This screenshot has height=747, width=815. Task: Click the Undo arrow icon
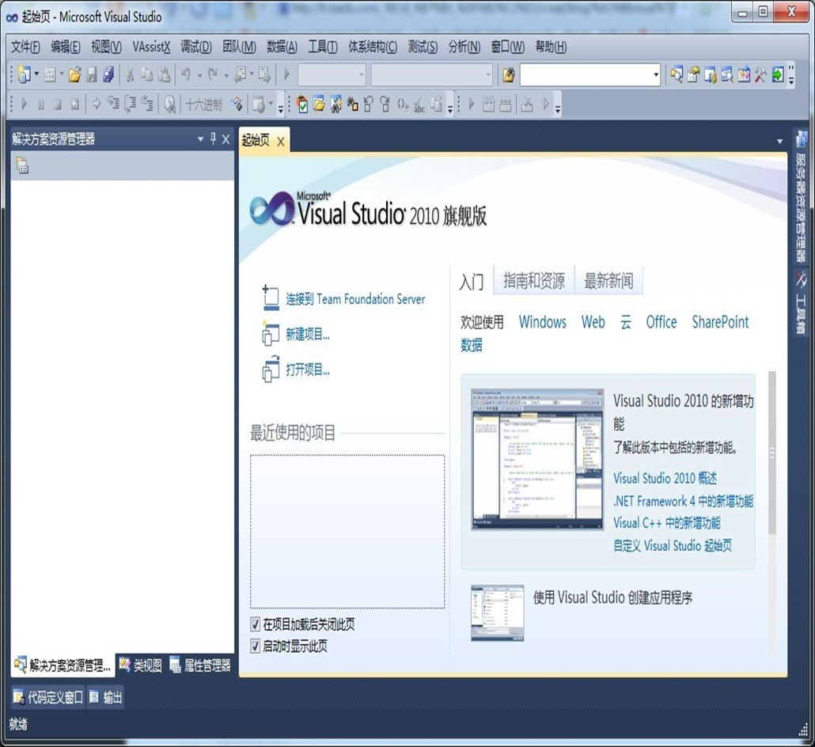click(186, 75)
